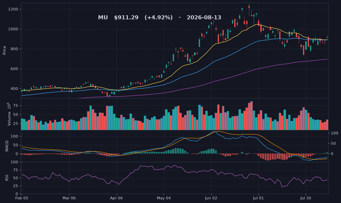341x203 pixels.
Task: Select the "50" tick on the right-side MACD axis
Action: [x=333, y=143]
